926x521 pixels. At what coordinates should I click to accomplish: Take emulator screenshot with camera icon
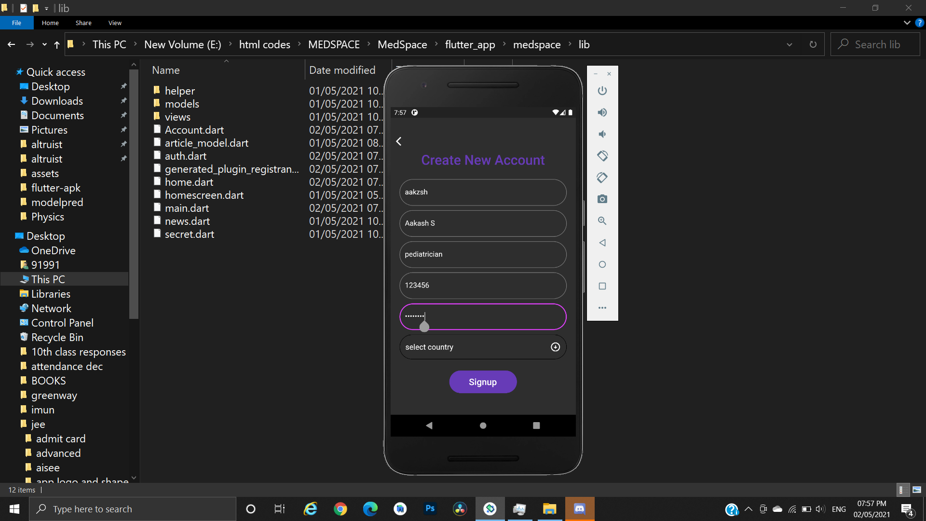(x=602, y=199)
